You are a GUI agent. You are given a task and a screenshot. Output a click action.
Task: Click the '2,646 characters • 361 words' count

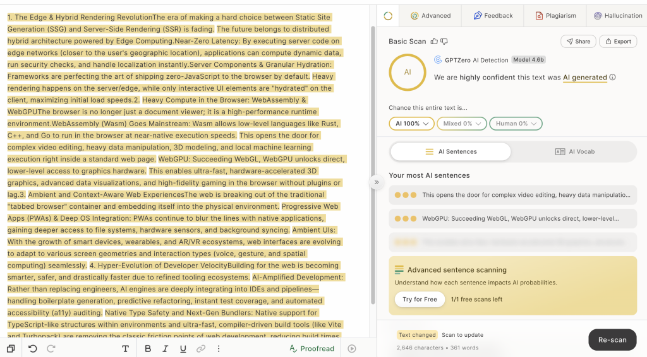[437, 348]
